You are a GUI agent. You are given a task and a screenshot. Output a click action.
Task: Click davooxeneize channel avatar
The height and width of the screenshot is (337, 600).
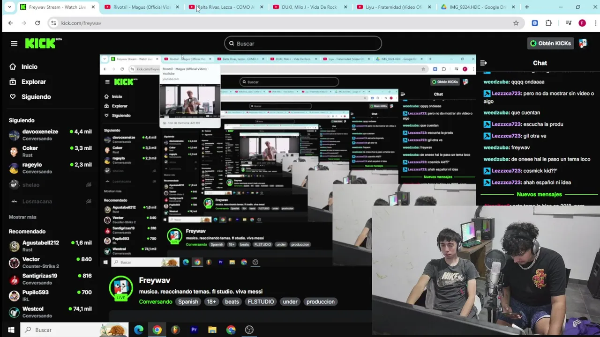click(15, 135)
